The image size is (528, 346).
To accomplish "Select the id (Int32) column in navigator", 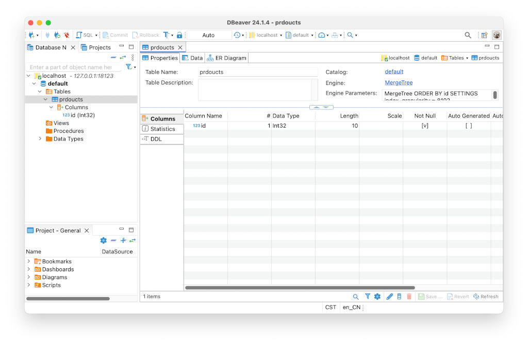I will 79,115.
